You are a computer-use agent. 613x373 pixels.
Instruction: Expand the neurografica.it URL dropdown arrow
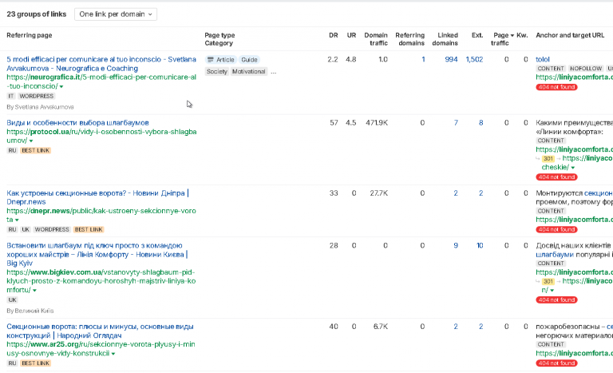pos(61,86)
